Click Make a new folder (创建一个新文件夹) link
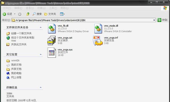Image resolution: width=170 pixels, height=102 pixels. pyautogui.click(x=21, y=33)
